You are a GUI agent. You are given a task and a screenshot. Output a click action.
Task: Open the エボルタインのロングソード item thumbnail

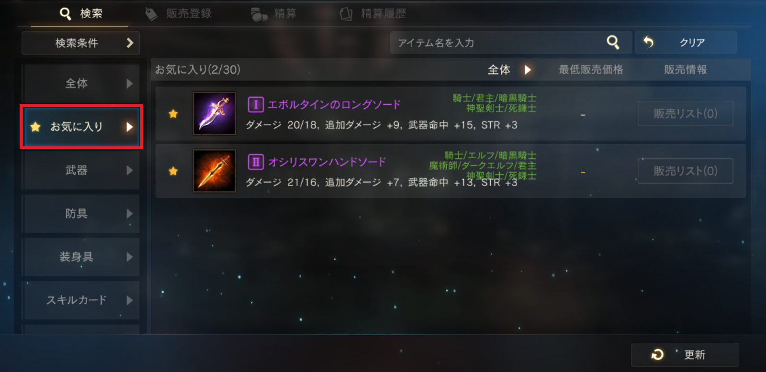click(x=214, y=113)
